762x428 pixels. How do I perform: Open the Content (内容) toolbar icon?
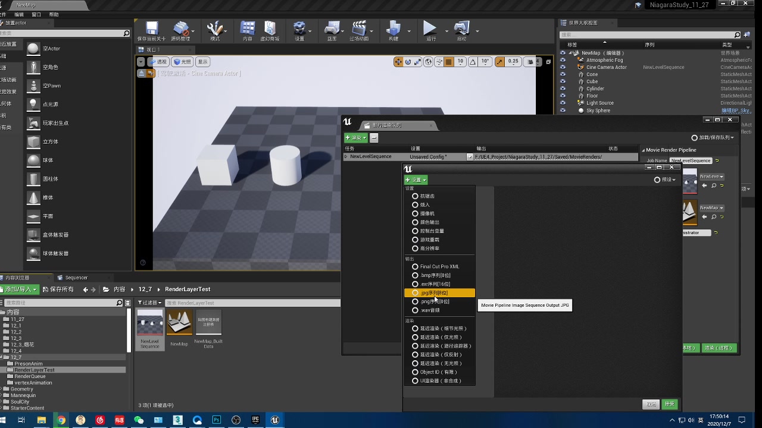(x=247, y=29)
